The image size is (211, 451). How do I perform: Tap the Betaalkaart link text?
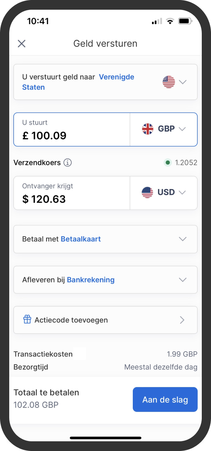coord(81,239)
